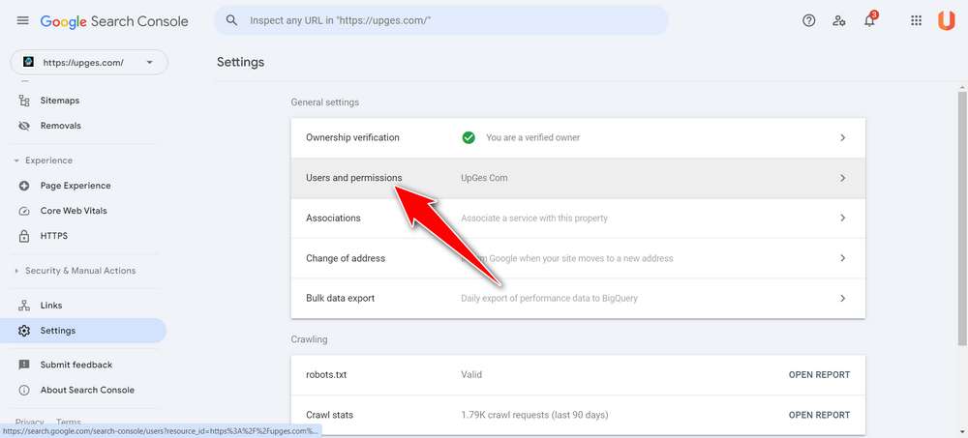Click the Page Experience plus icon
This screenshot has height=438, width=968.
(24, 186)
